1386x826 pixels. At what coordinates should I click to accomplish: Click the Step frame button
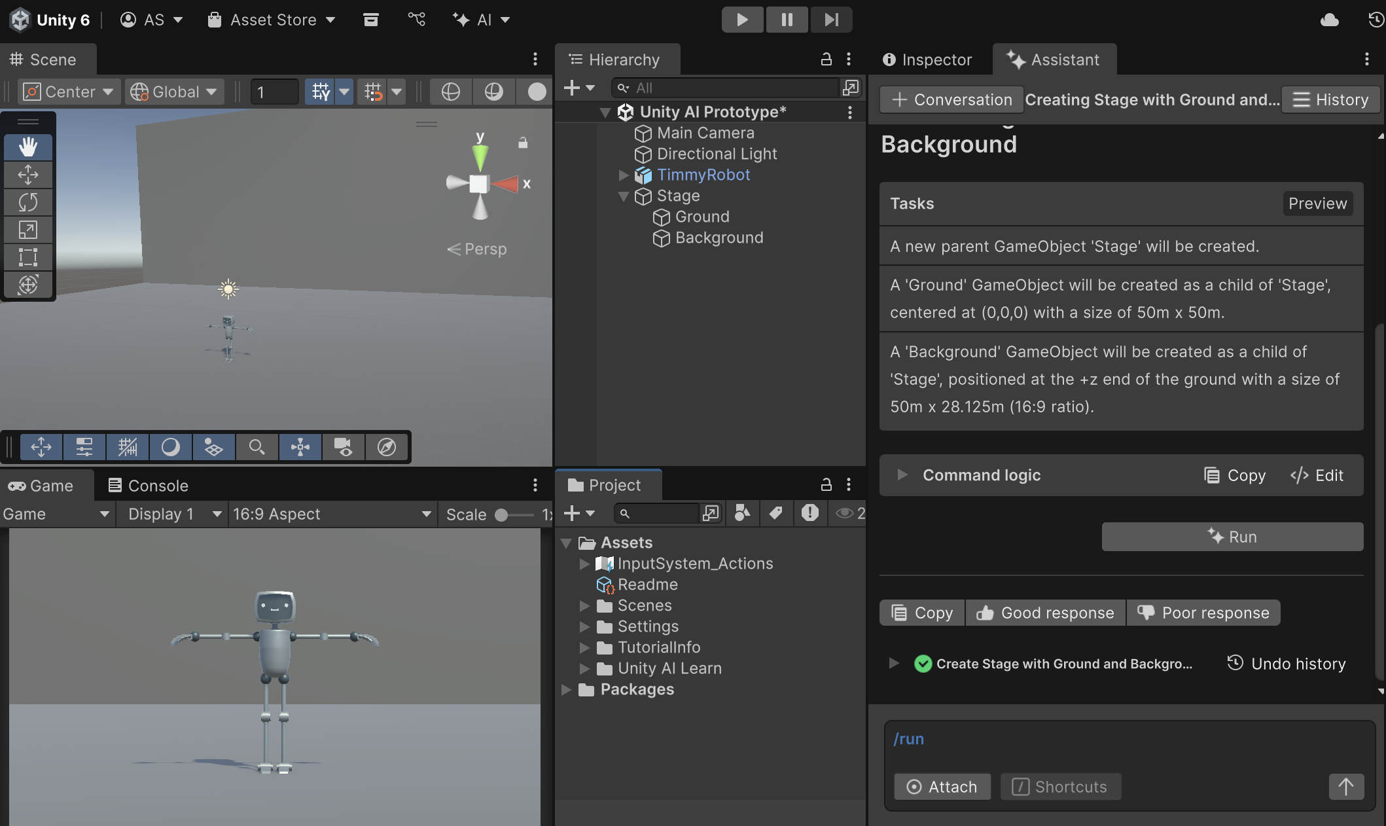tap(831, 20)
